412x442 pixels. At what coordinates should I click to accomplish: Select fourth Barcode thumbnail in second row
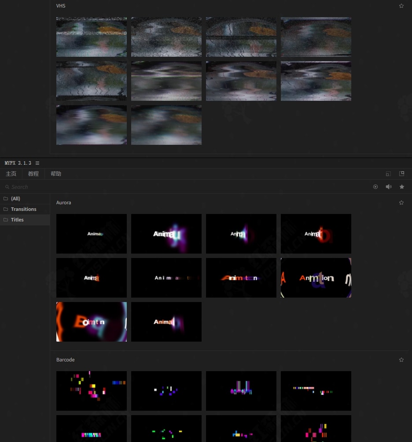point(316,428)
